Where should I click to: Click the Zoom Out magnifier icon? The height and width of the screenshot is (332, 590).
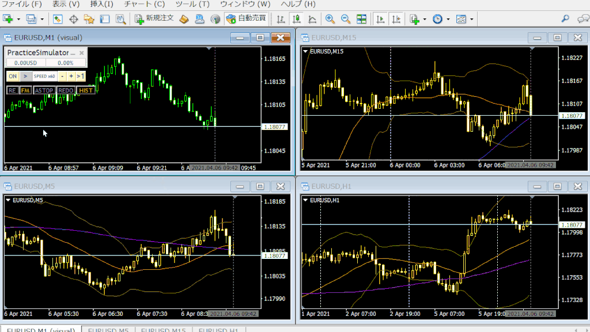pos(346,19)
